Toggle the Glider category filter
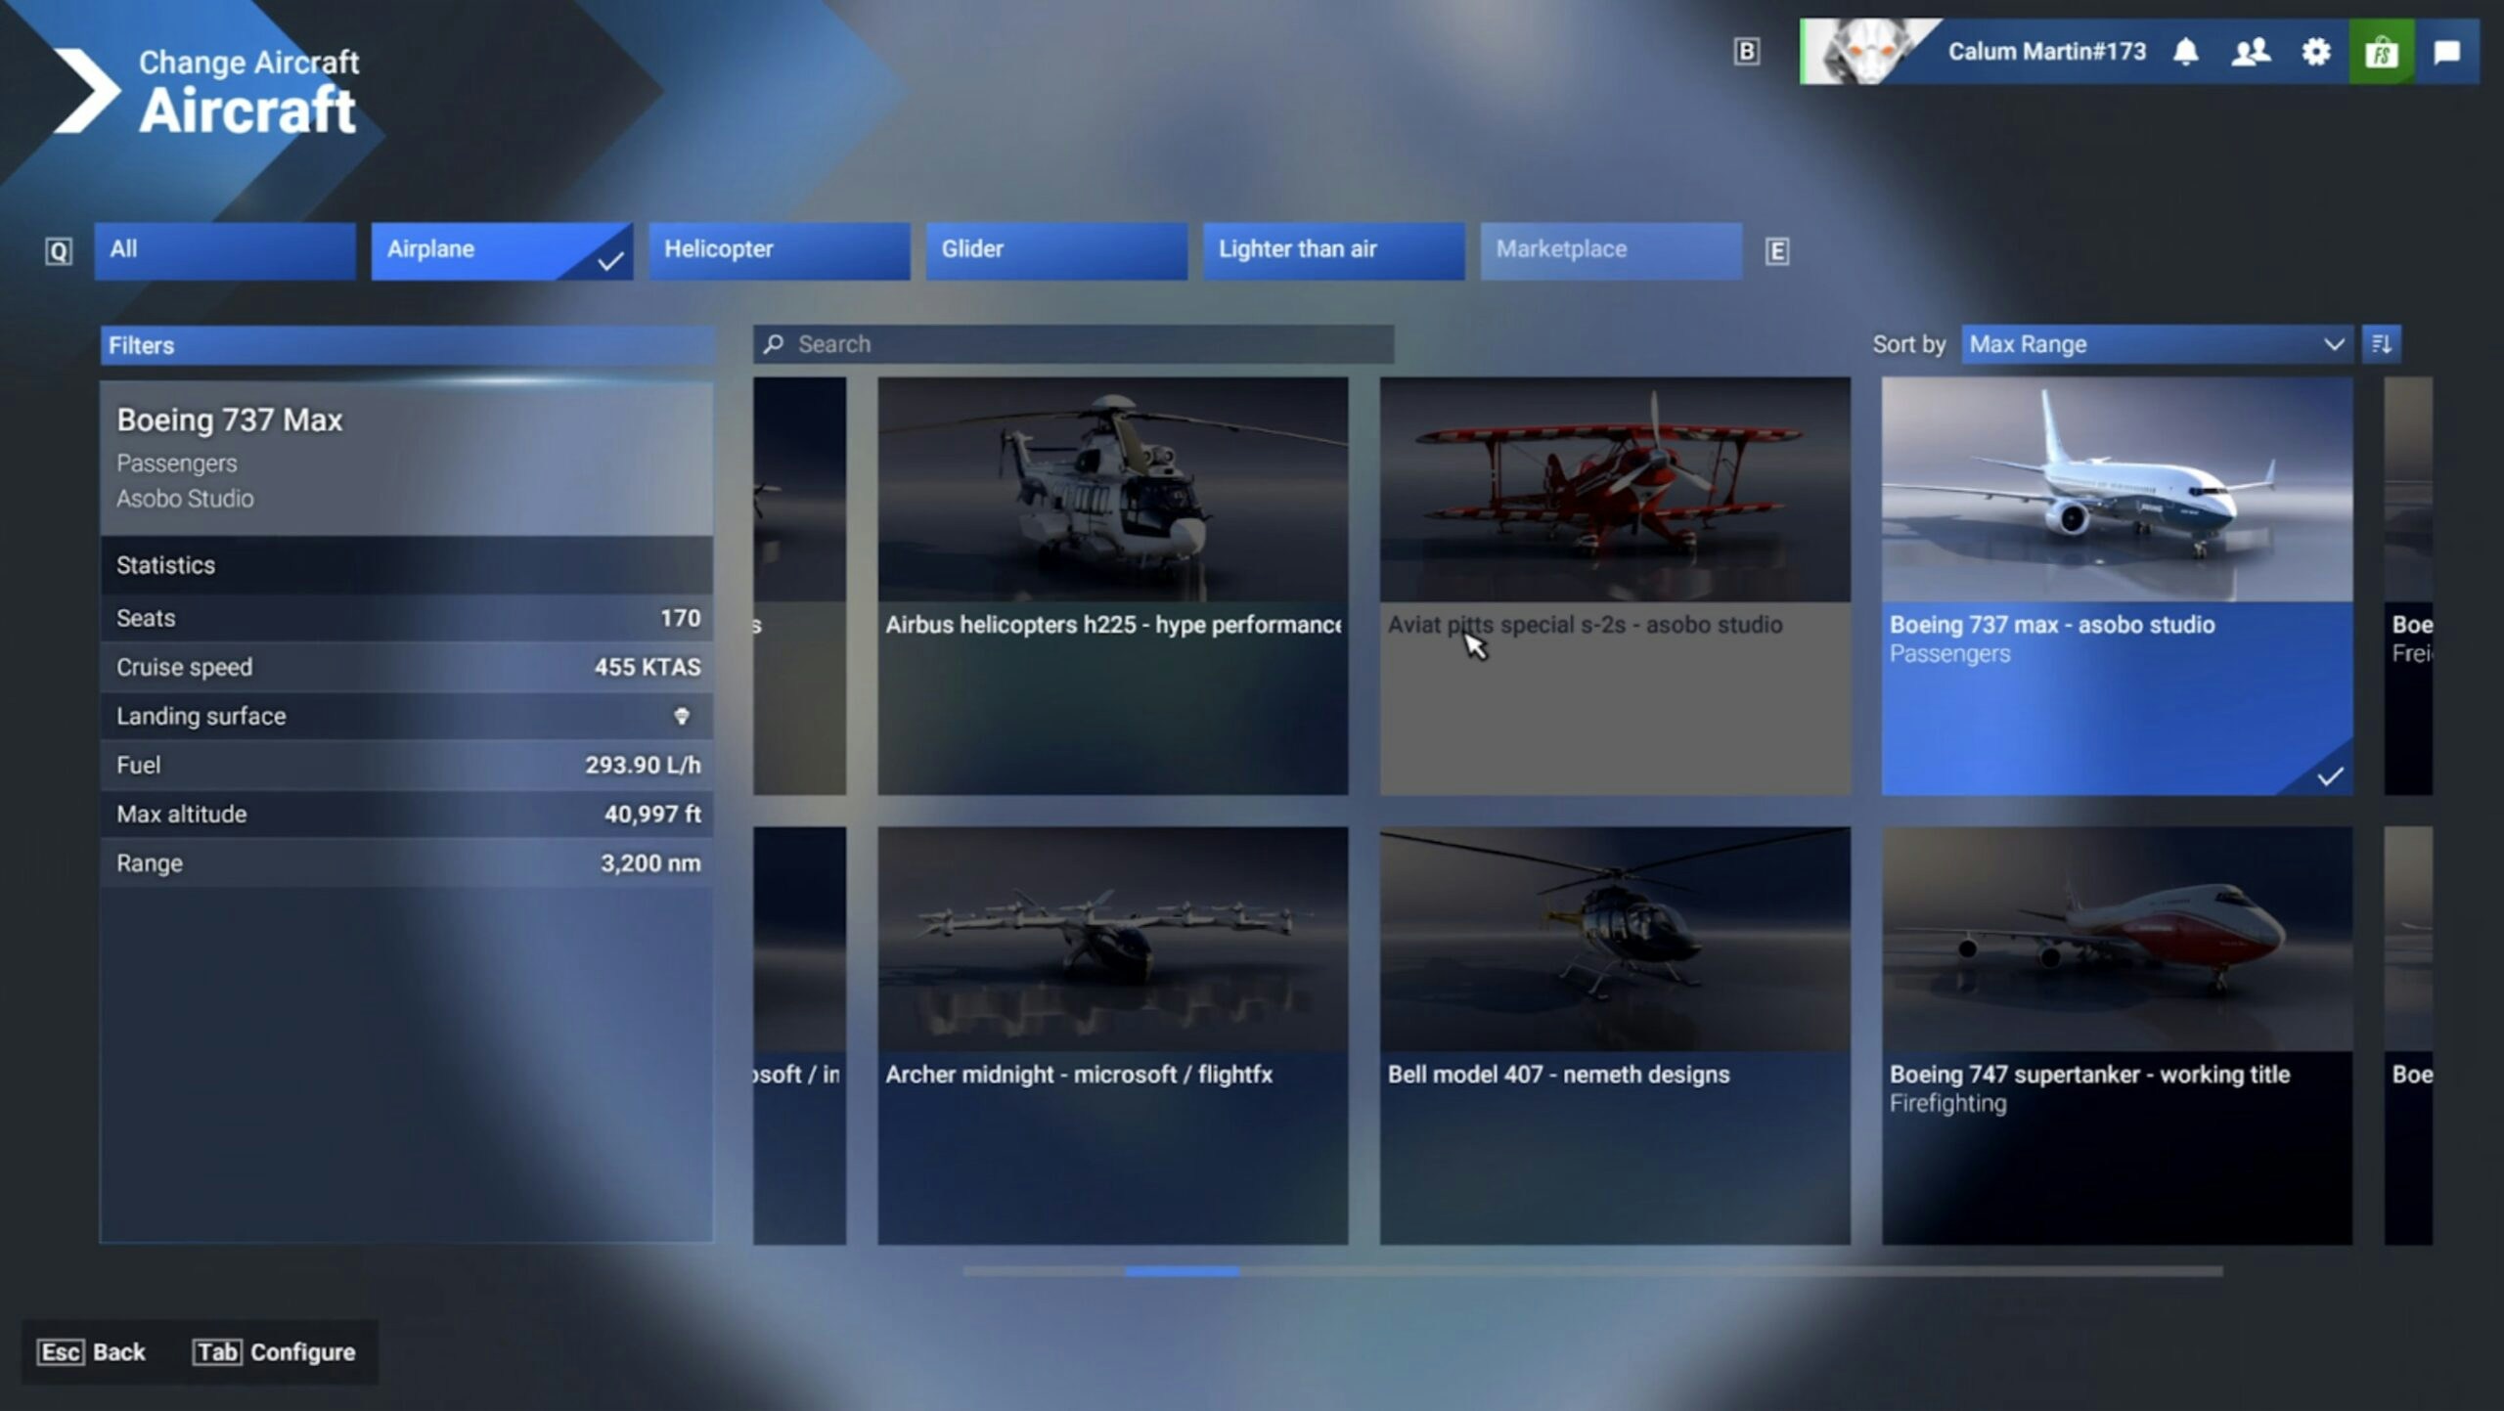Viewport: 2504px width, 1411px height. point(1055,250)
